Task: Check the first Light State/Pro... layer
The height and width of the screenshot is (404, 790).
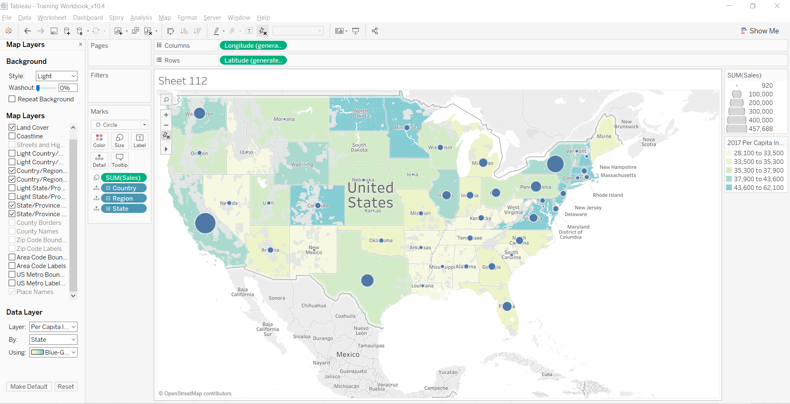Action: click(12, 188)
